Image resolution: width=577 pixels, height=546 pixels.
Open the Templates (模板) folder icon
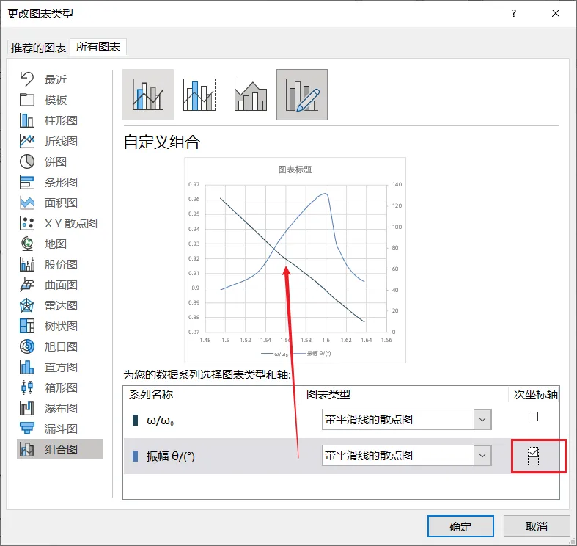27,100
